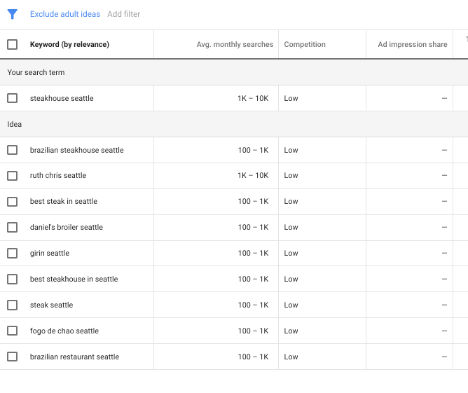Click the Exclude adult ideas filter link
468x393 pixels.
click(65, 14)
